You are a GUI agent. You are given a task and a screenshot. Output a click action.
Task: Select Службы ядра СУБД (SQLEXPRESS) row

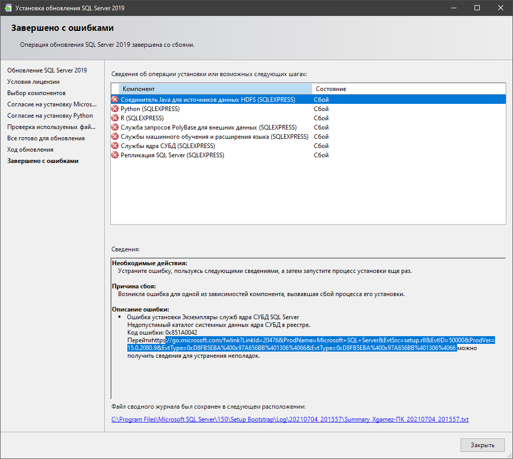click(308, 145)
